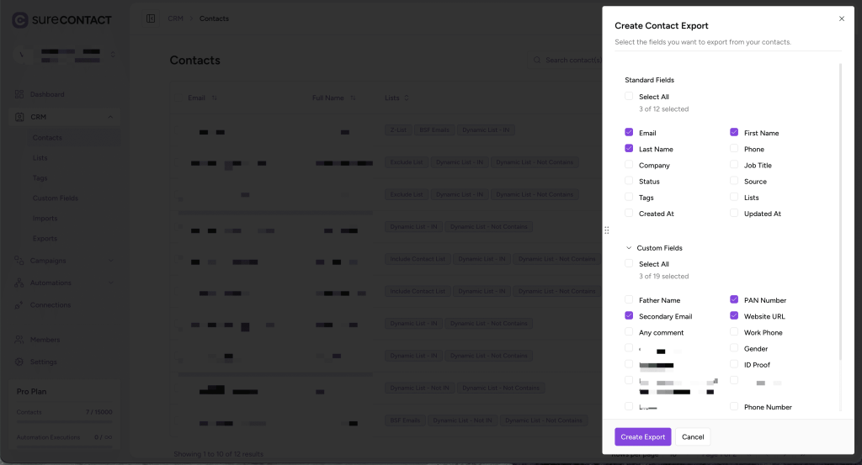Viewport: 862px width, 465px height.
Task: Click the Settings gear icon in the sidebar
Action: 20,362
